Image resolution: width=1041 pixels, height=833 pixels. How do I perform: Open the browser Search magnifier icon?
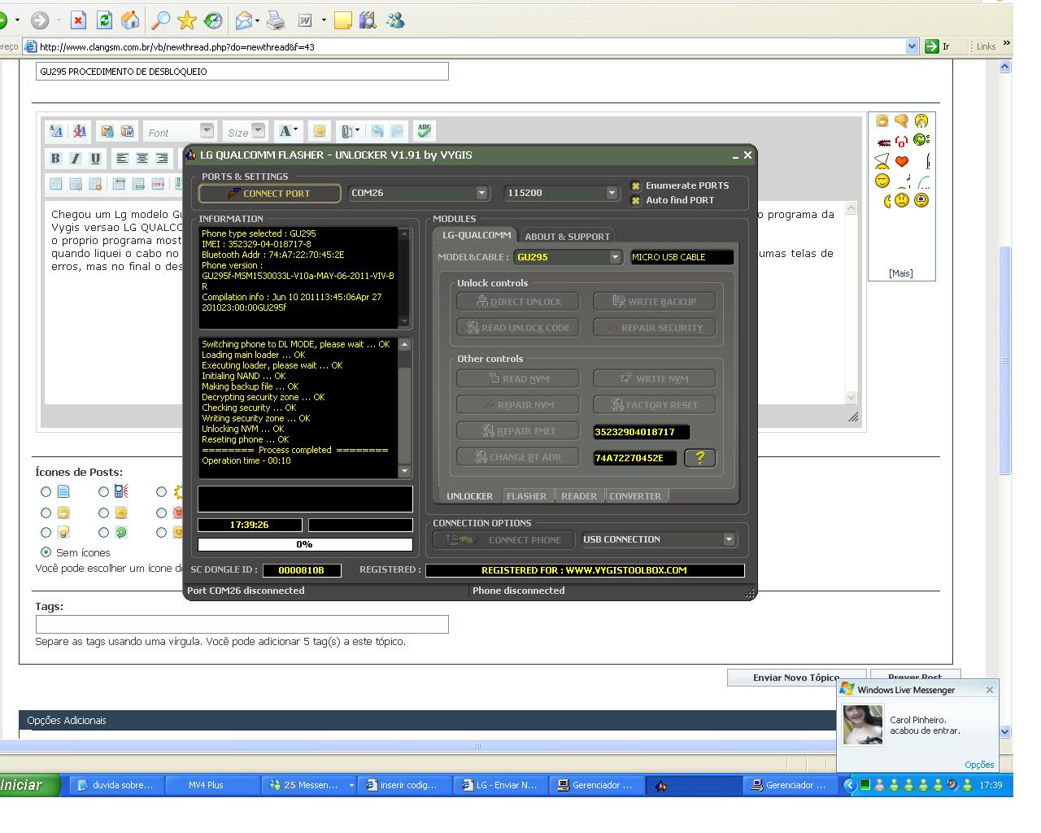coord(162,20)
